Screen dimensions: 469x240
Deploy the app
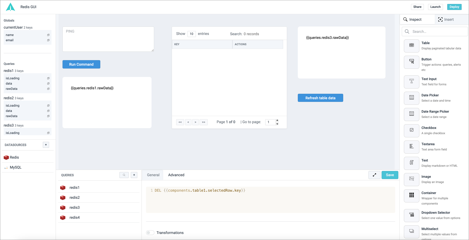[x=454, y=7]
